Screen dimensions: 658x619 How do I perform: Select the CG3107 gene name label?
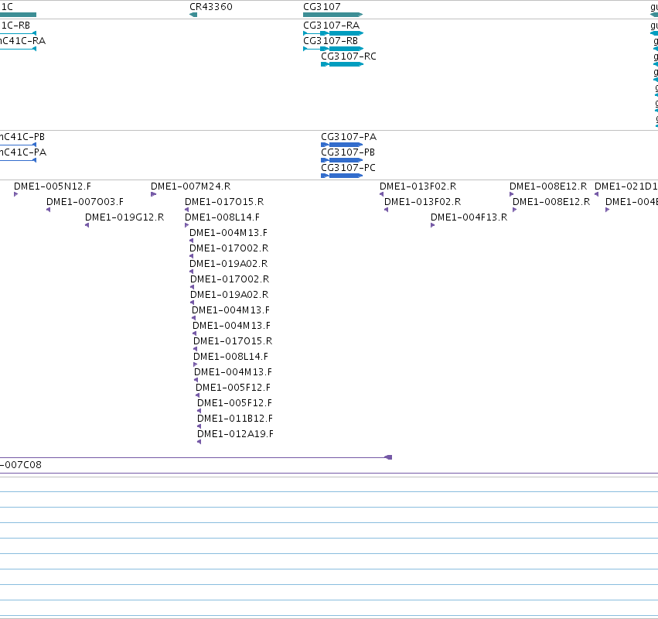(x=322, y=7)
